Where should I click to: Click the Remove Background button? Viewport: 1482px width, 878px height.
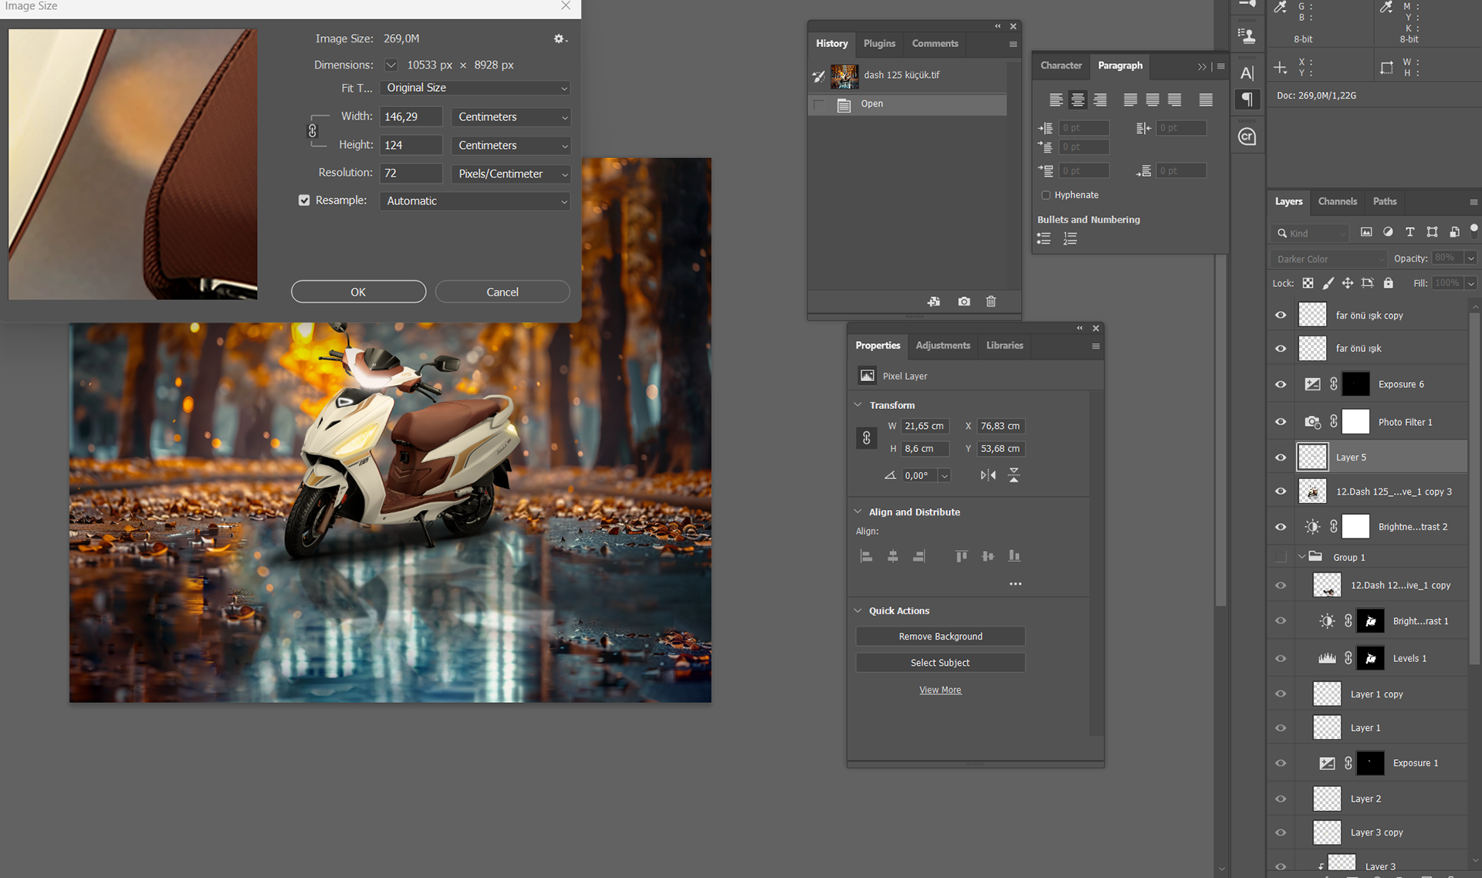click(940, 637)
